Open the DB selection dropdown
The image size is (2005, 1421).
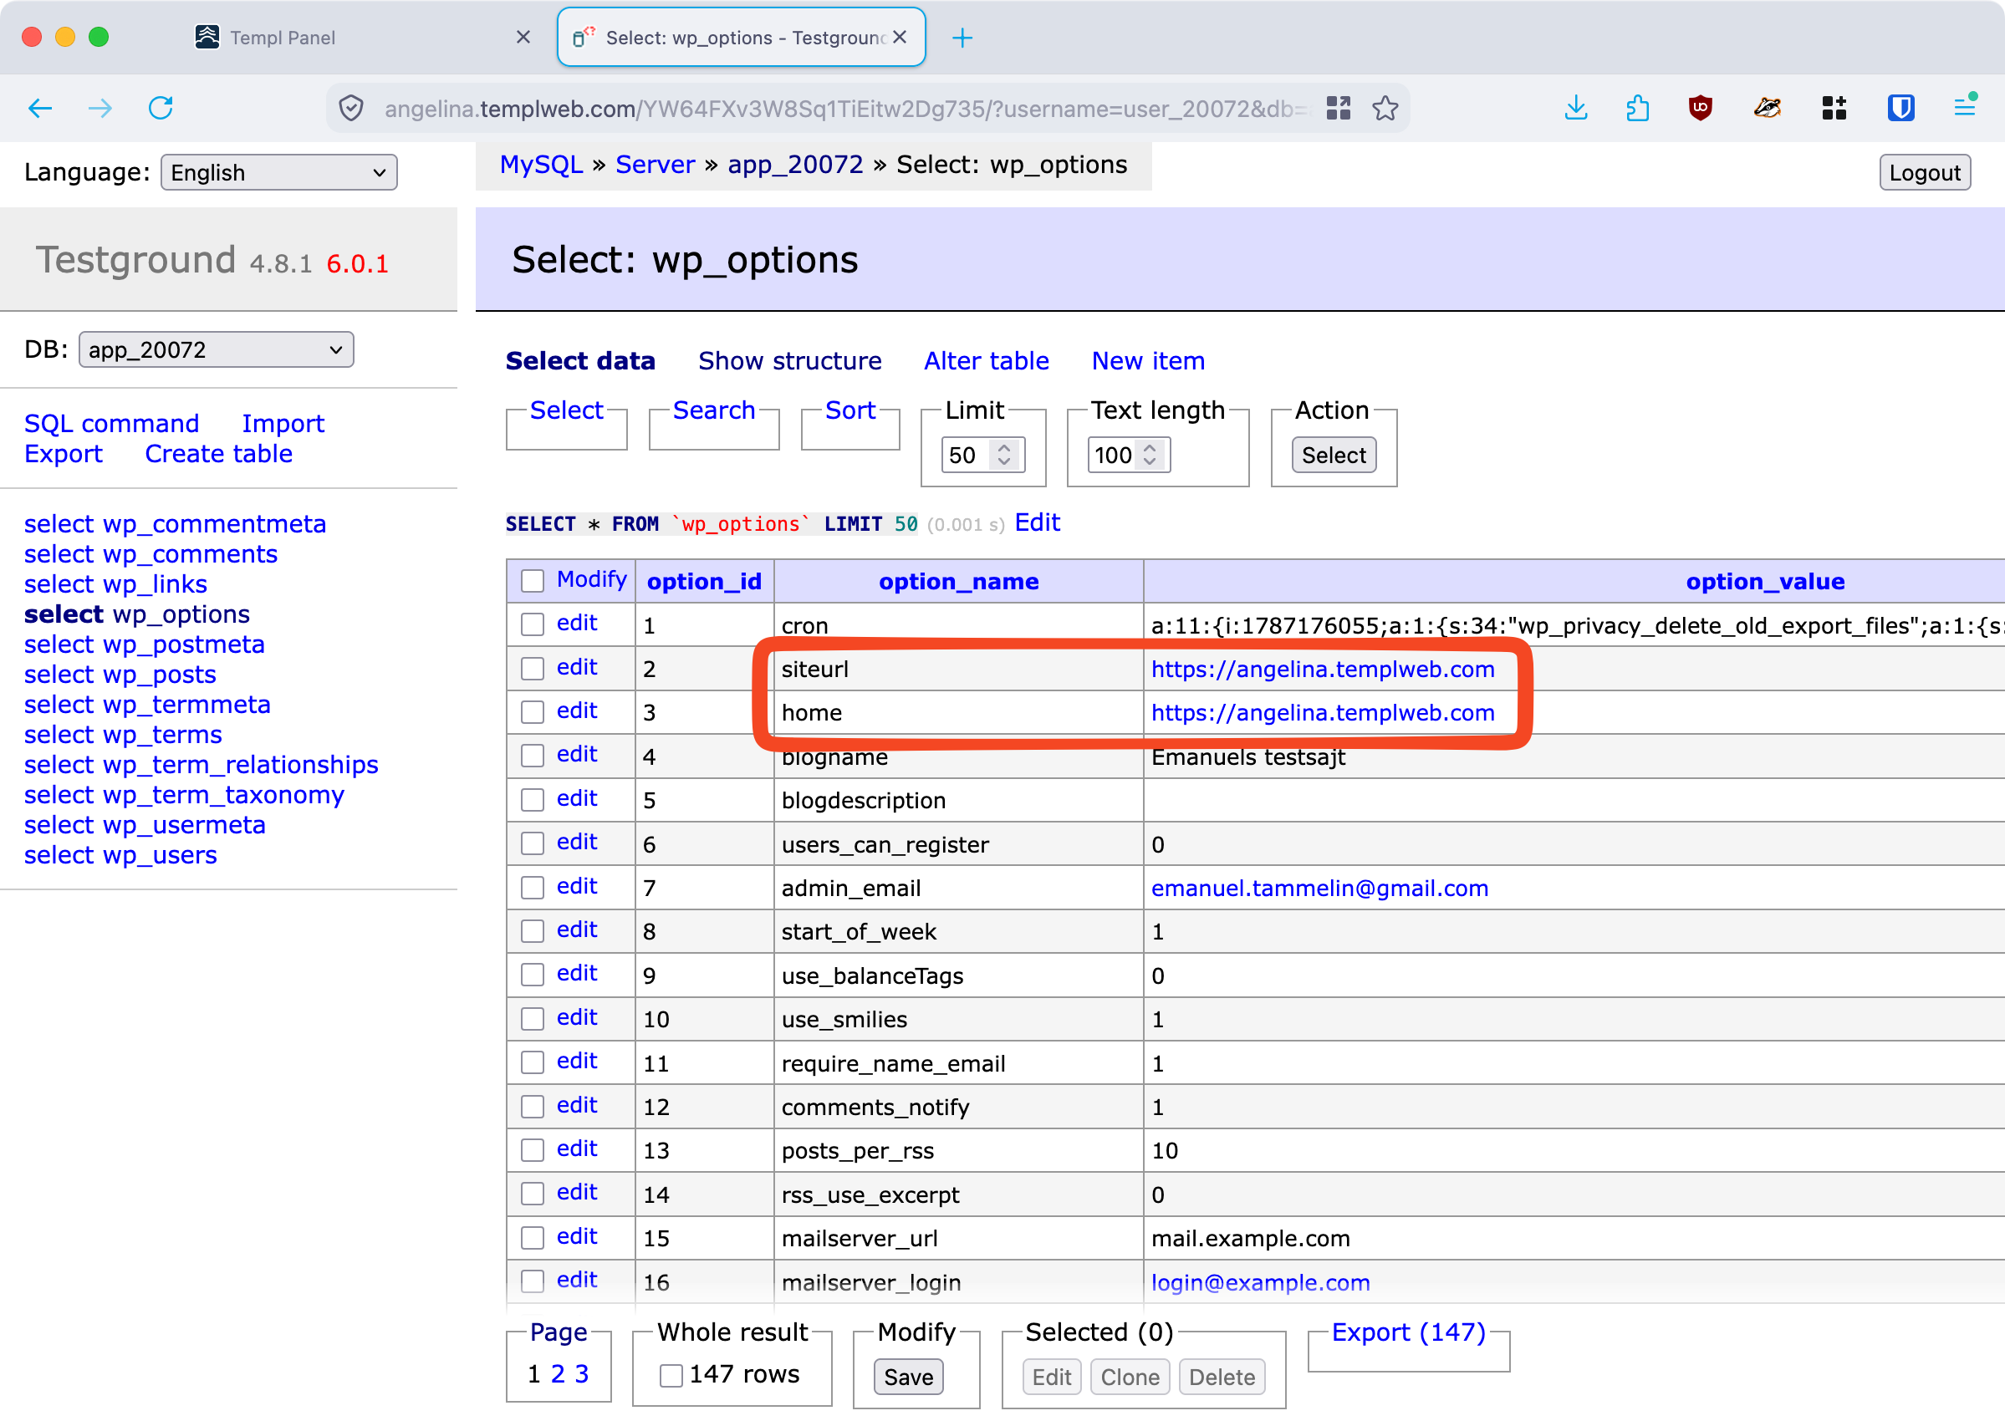point(217,350)
